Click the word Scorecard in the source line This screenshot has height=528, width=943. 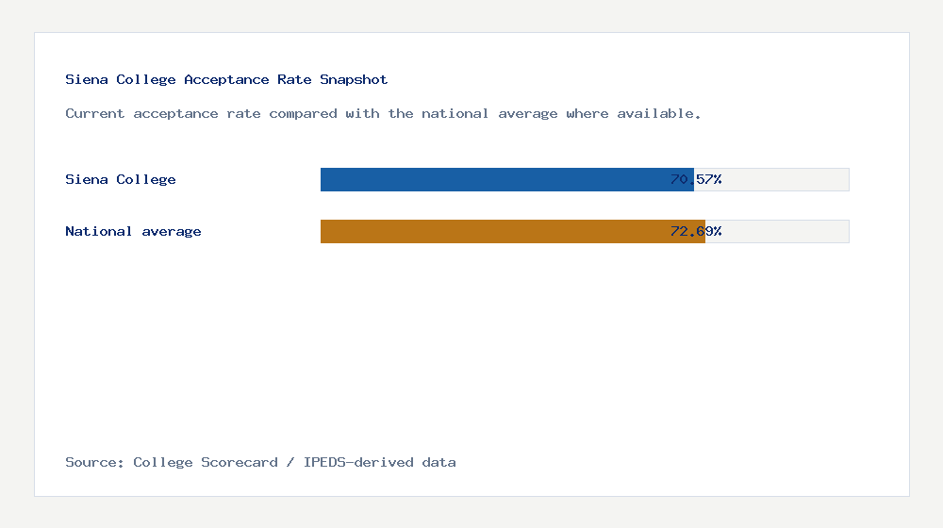click(240, 462)
